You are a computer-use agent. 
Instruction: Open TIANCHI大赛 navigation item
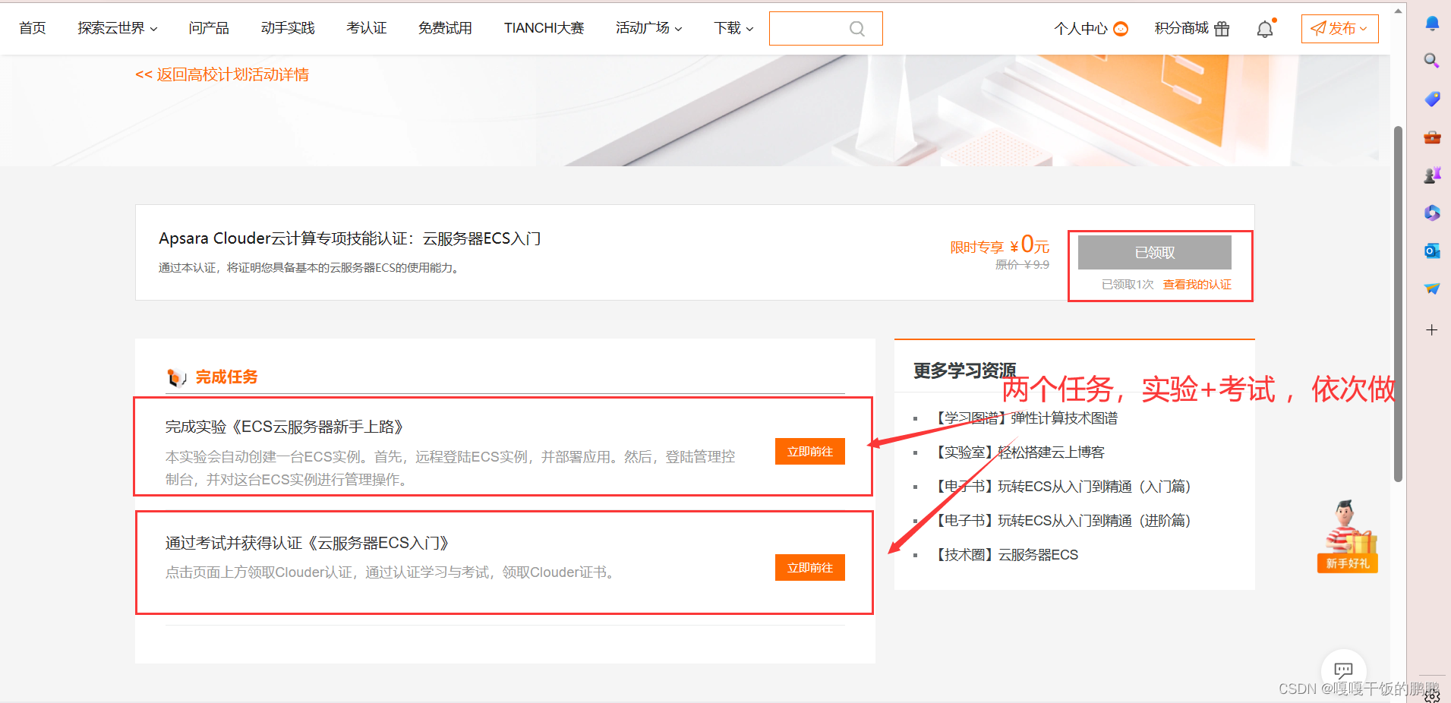click(x=544, y=28)
